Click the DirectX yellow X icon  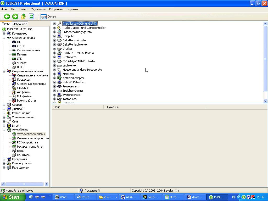coord(9,126)
